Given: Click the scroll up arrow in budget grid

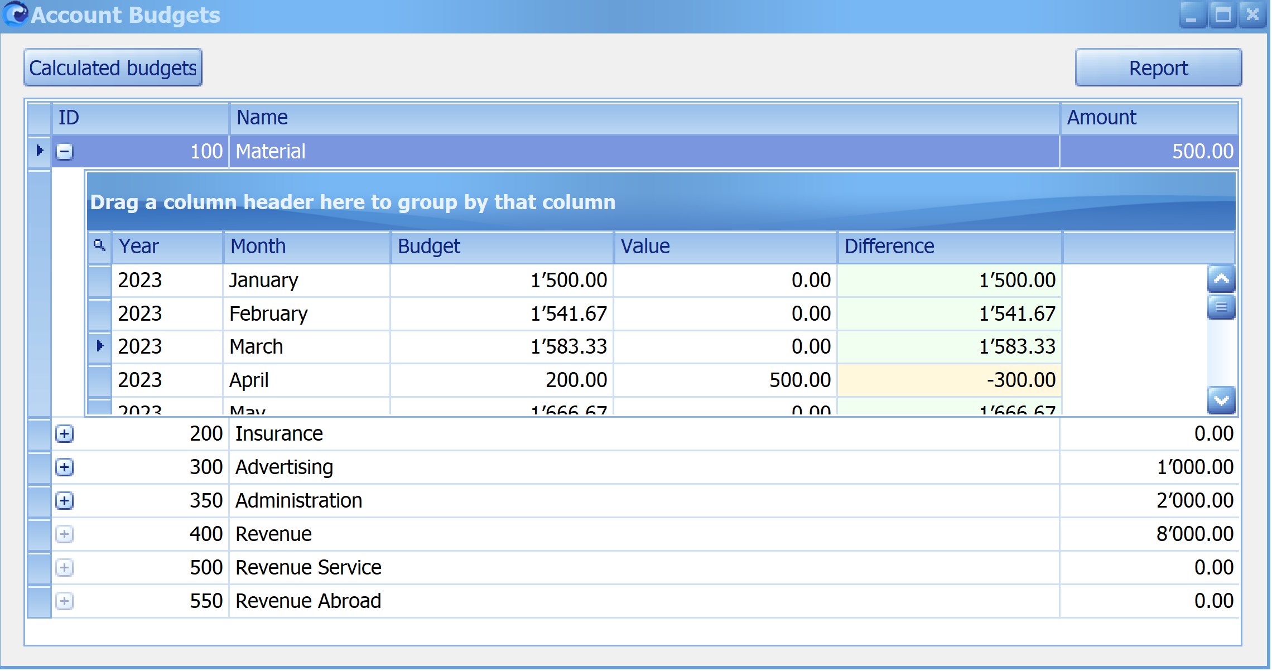Looking at the screenshot, I should point(1221,279).
